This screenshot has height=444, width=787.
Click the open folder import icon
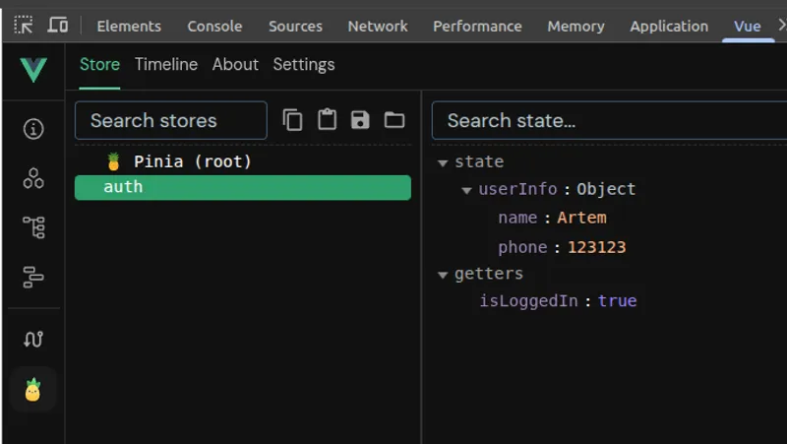click(x=394, y=120)
